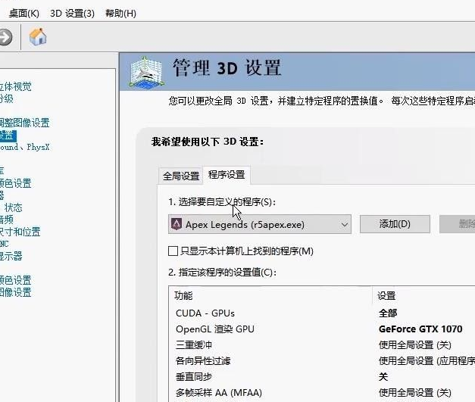Open 调整图像设置 in the sidebar tree
This screenshot has height=402, width=475.
point(24,123)
